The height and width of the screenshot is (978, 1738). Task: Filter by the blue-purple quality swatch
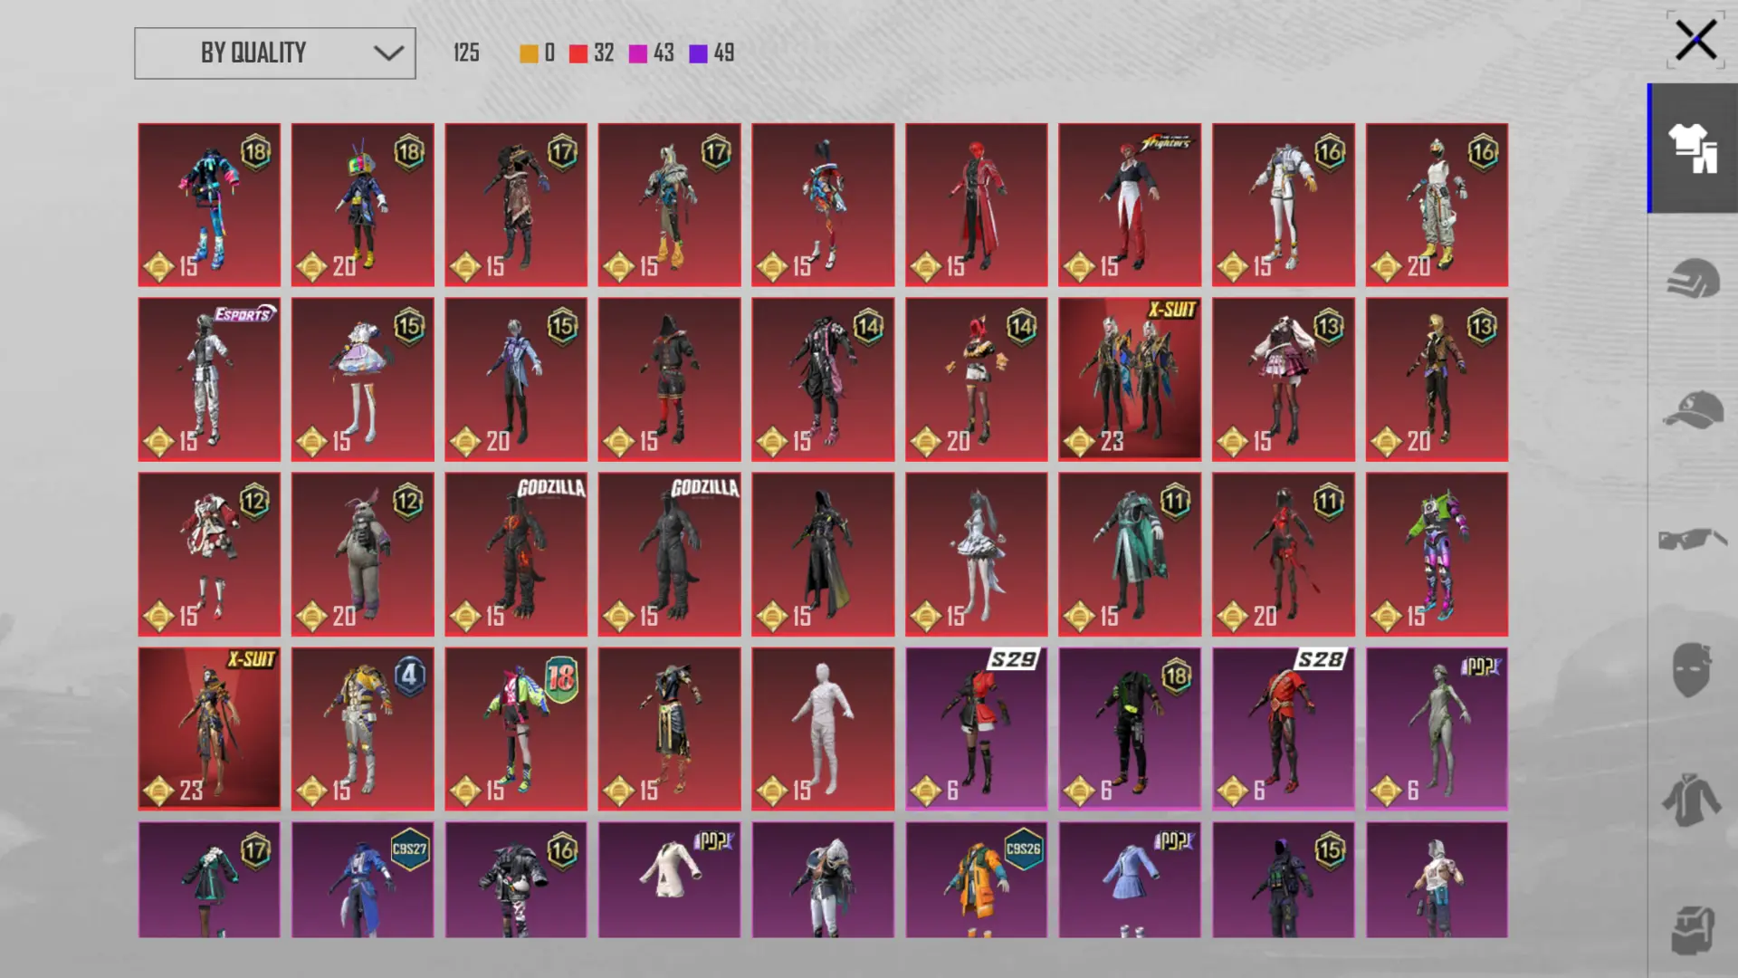[698, 53]
